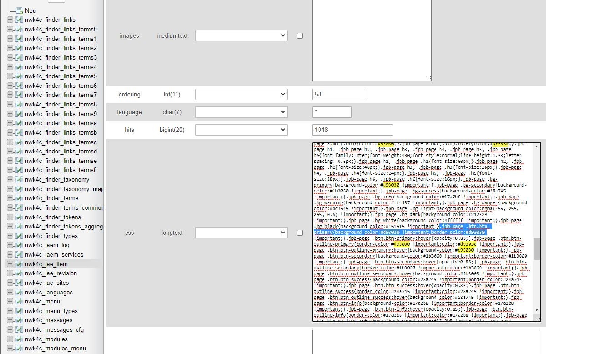Click table icon for nwk4c_finder_types
The width and height of the screenshot is (602, 354).
click(19, 236)
